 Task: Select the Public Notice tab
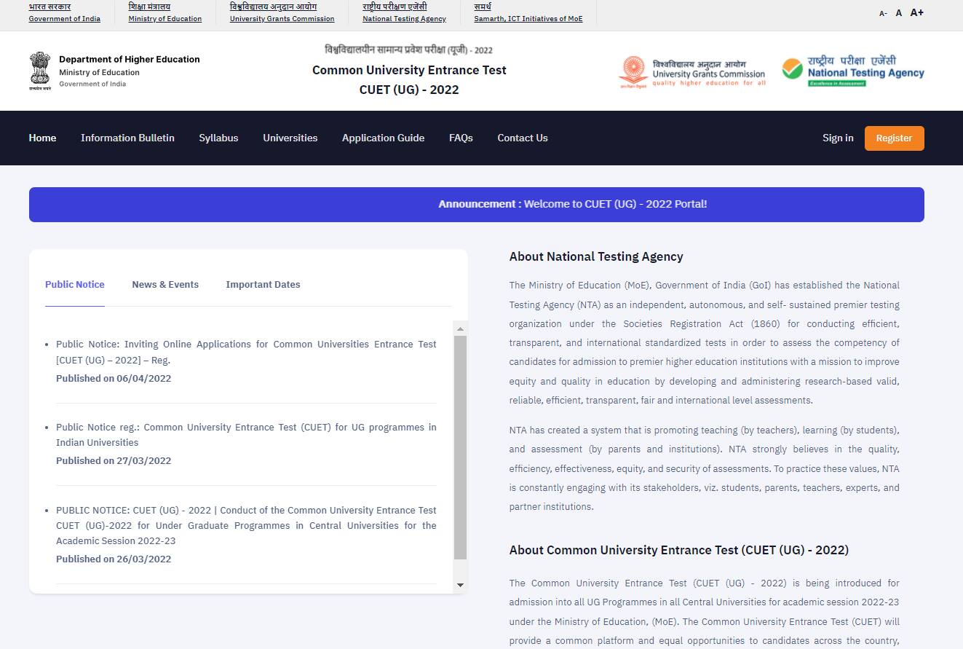75,285
